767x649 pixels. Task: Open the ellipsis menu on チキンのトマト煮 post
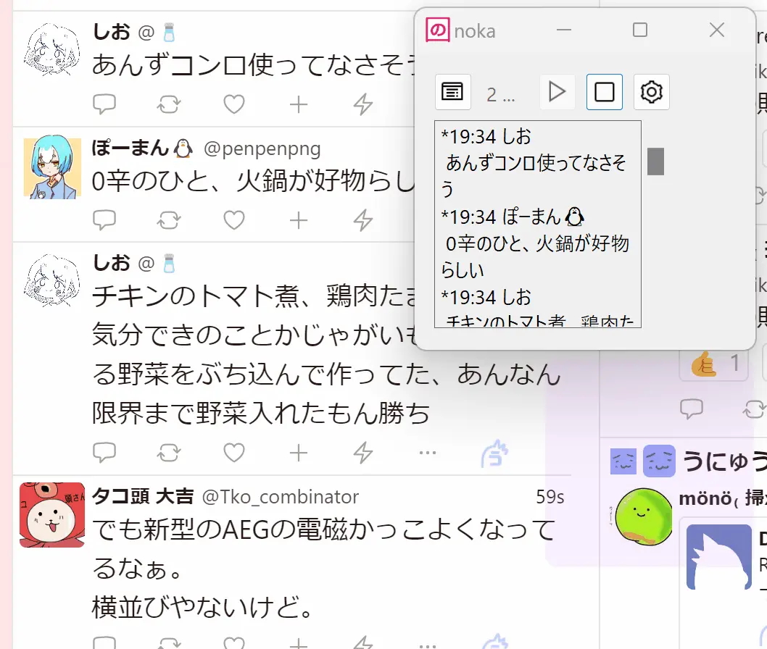pos(428,453)
